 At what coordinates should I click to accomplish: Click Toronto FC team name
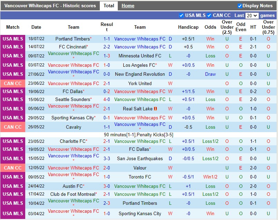tap(140, 177)
